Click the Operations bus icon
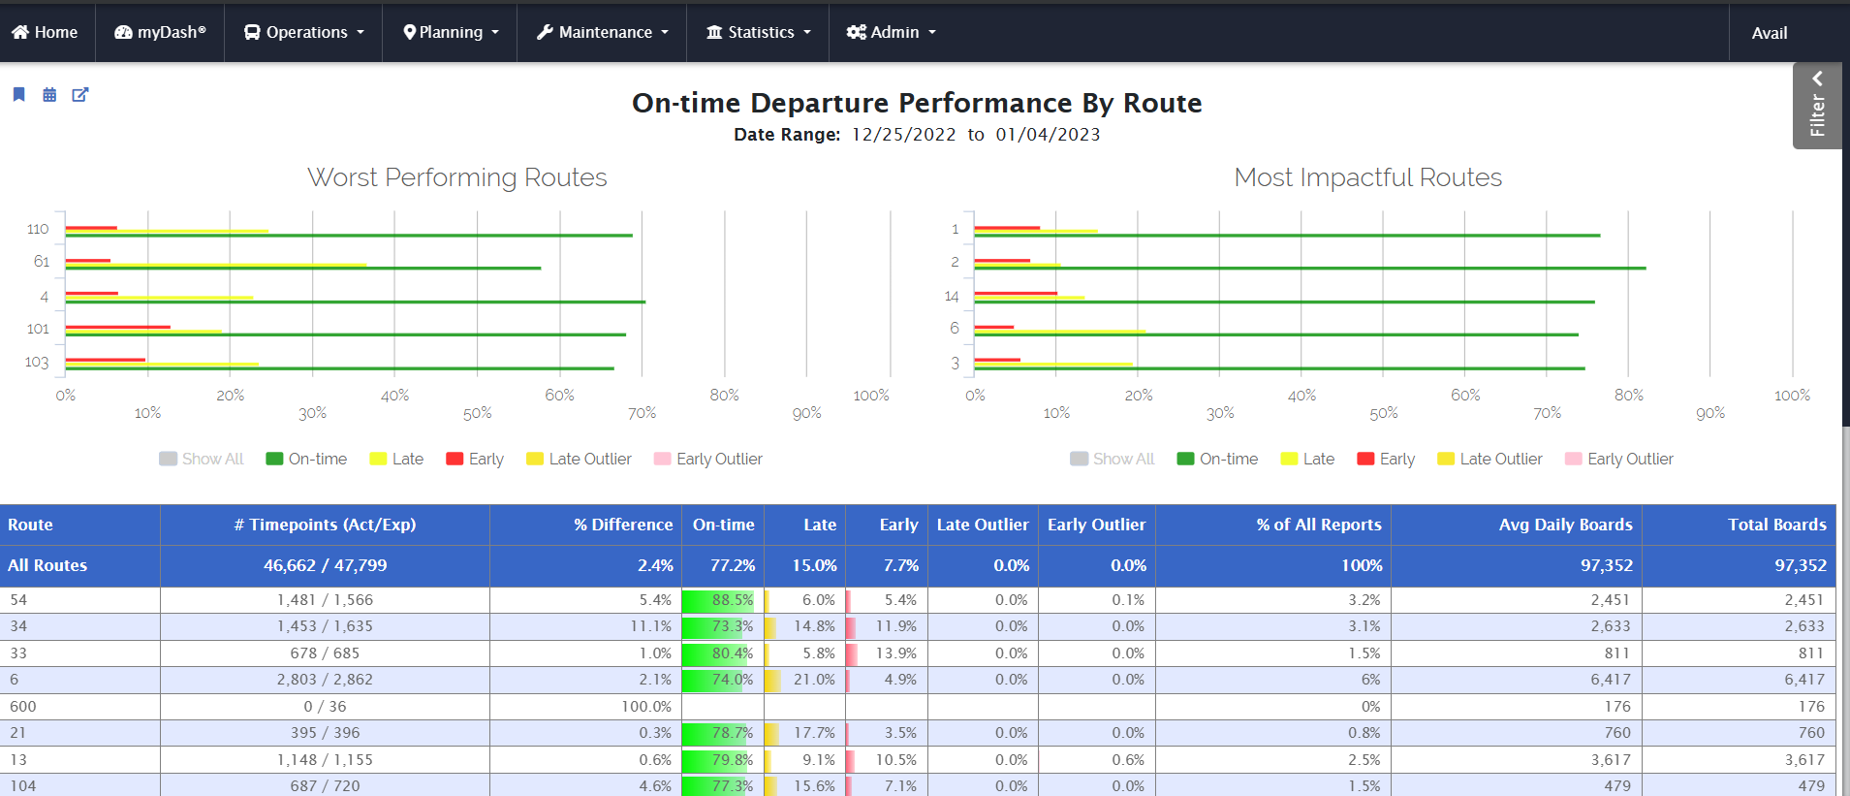Image resolution: width=1850 pixels, height=796 pixels. (x=252, y=32)
